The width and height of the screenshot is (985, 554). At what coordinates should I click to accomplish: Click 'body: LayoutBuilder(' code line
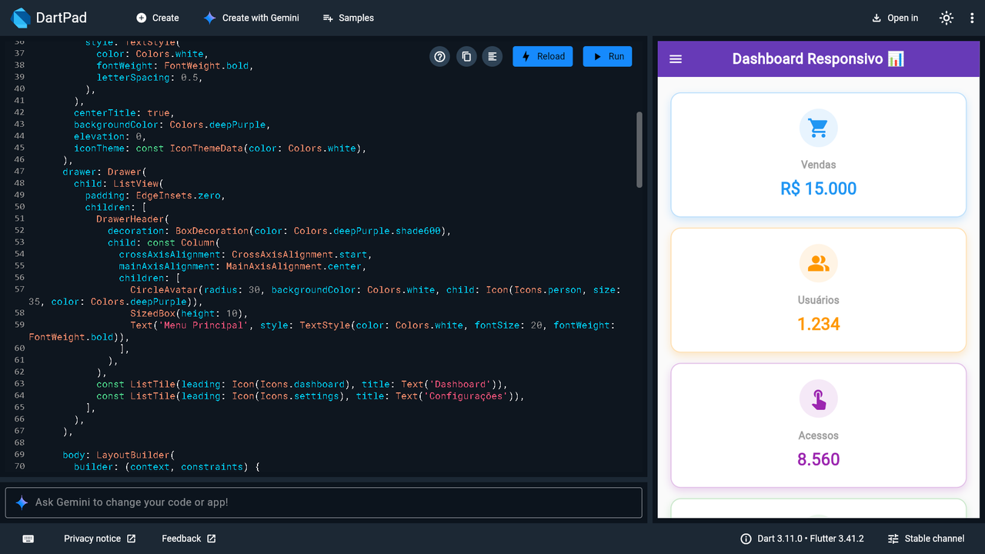pyautogui.click(x=119, y=455)
